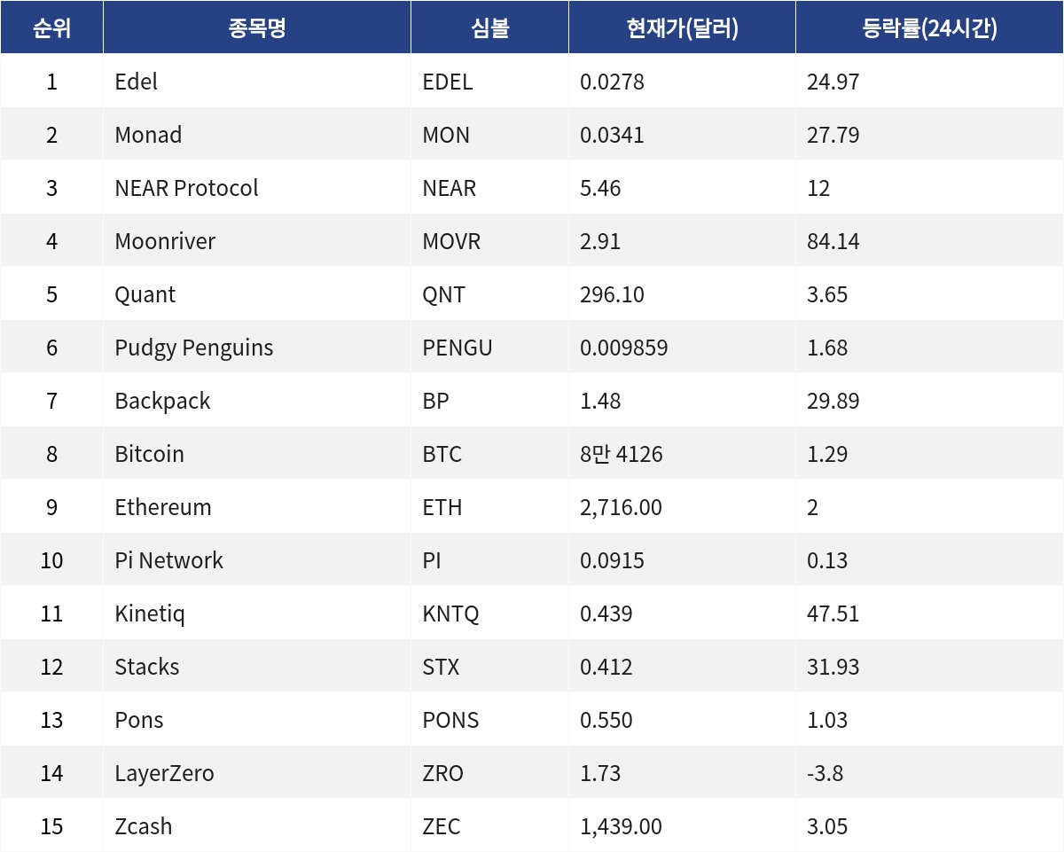Select the Bitcoin name cell
Screen dimensions: 1064x852
(257, 454)
